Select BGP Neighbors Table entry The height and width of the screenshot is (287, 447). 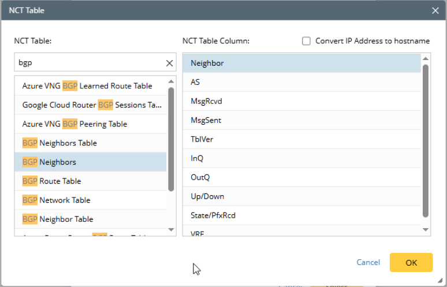[x=59, y=143]
